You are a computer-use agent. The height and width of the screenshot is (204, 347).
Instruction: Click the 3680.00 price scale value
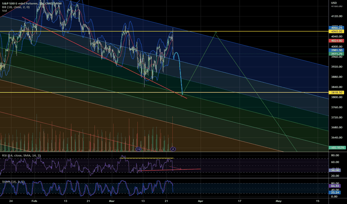click(337, 128)
